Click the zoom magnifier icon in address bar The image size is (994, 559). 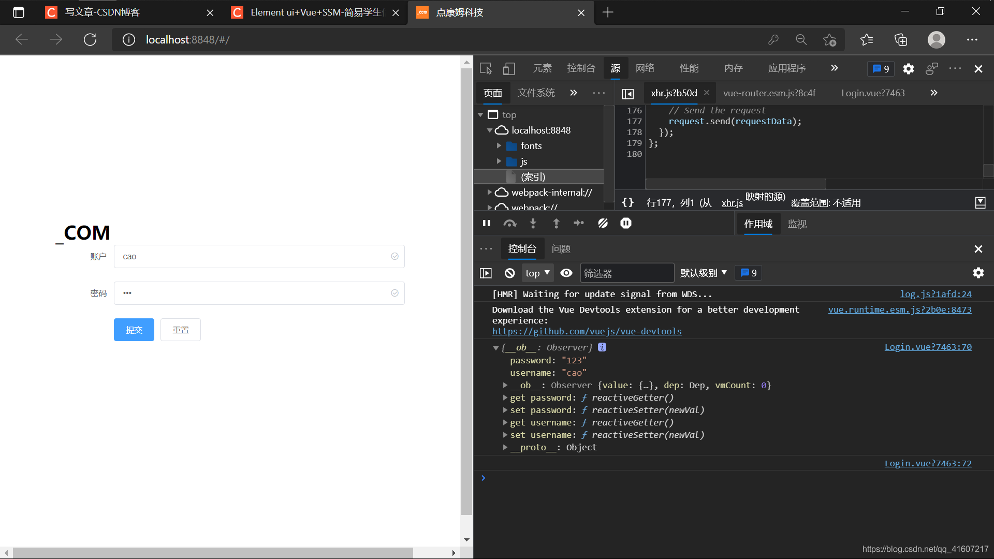pyautogui.click(x=801, y=39)
